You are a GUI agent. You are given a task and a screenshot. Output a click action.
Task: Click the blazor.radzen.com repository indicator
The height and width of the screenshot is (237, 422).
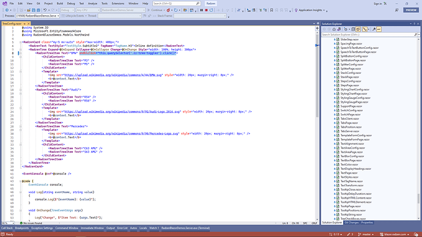(394, 235)
